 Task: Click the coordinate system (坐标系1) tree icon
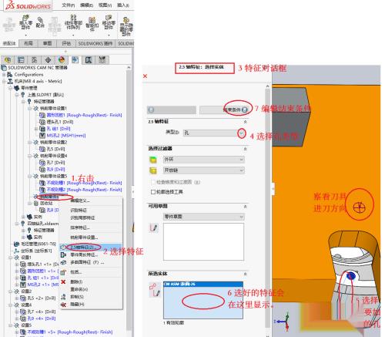pos(16,251)
